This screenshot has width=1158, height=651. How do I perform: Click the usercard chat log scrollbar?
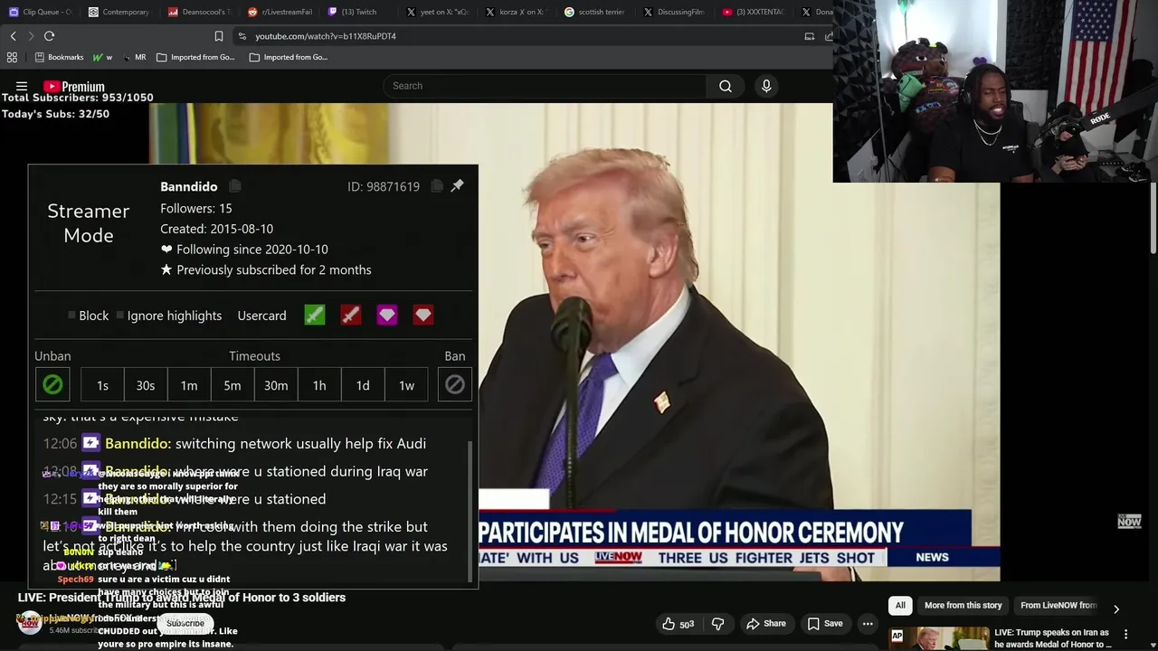(469, 512)
